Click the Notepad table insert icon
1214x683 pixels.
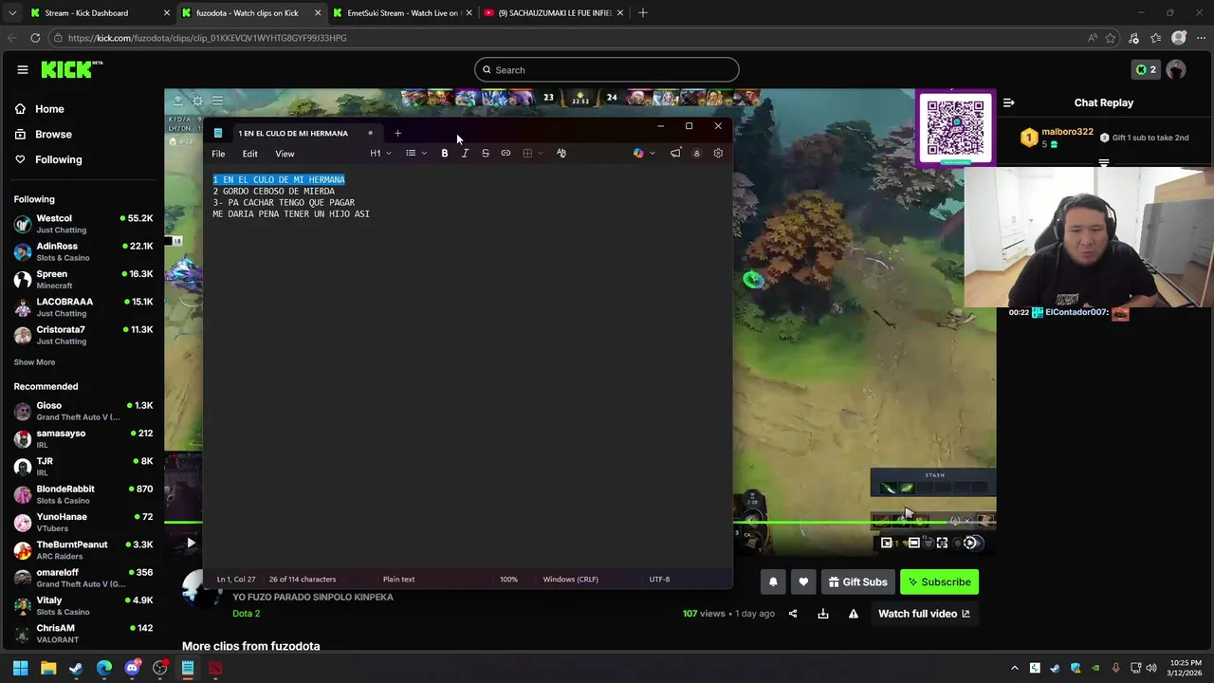point(527,154)
